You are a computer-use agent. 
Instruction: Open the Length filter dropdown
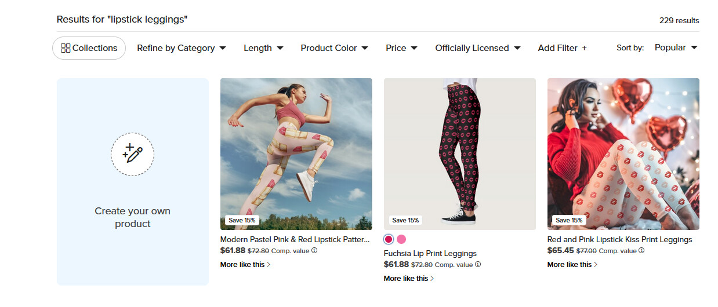click(263, 48)
